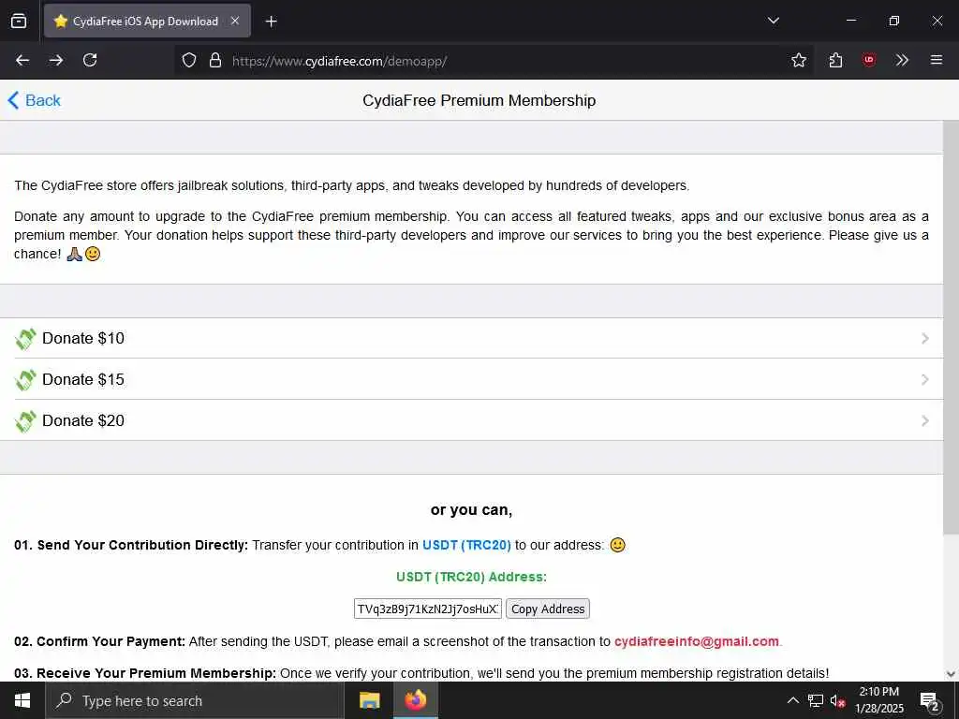
Task: Click the Donate $20 handshake icon
Action: [25, 420]
